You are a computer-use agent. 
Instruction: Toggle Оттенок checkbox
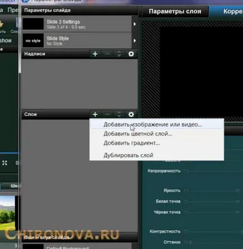coord(186,242)
